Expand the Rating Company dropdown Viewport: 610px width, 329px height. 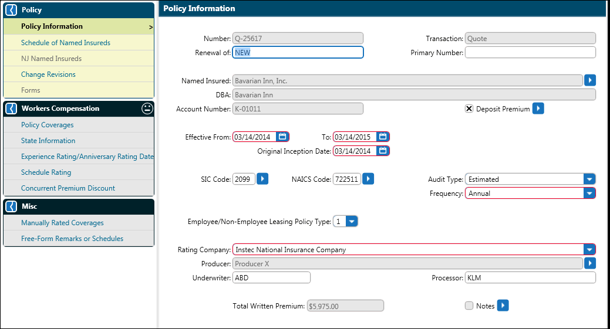click(589, 249)
